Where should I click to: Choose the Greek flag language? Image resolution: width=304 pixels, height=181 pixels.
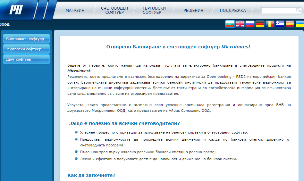coord(280,24)
